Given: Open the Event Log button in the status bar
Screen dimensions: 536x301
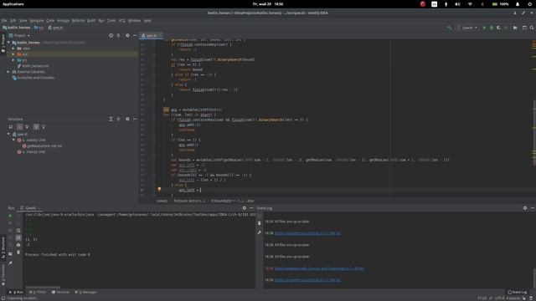Looking at the screenshot, I should pos(518,292).
